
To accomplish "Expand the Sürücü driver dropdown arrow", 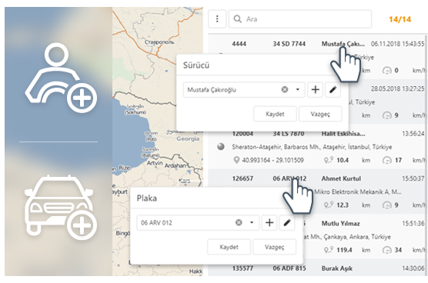I will click(x=298, y=89).
